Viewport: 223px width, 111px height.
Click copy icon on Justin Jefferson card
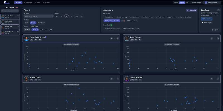212,79
